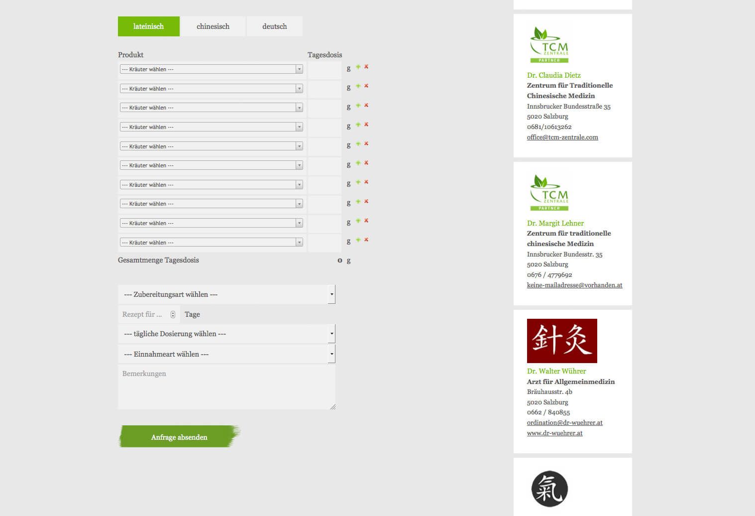Click the green plus beside the fifth herb row
Image resolution: width=755 pixels, height=516 pixels.
358,144
